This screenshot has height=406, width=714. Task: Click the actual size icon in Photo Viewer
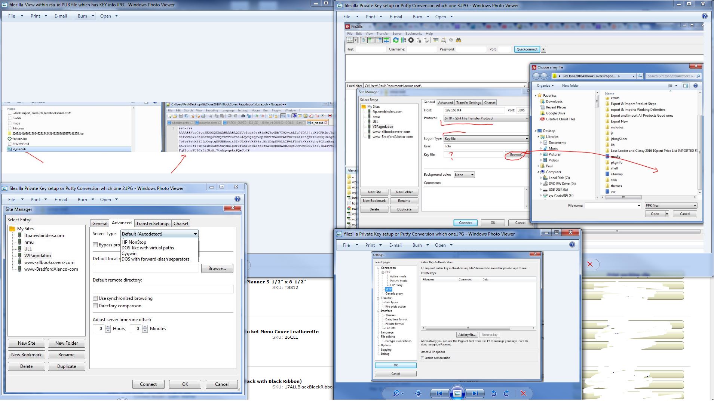(x=418, y=393)
